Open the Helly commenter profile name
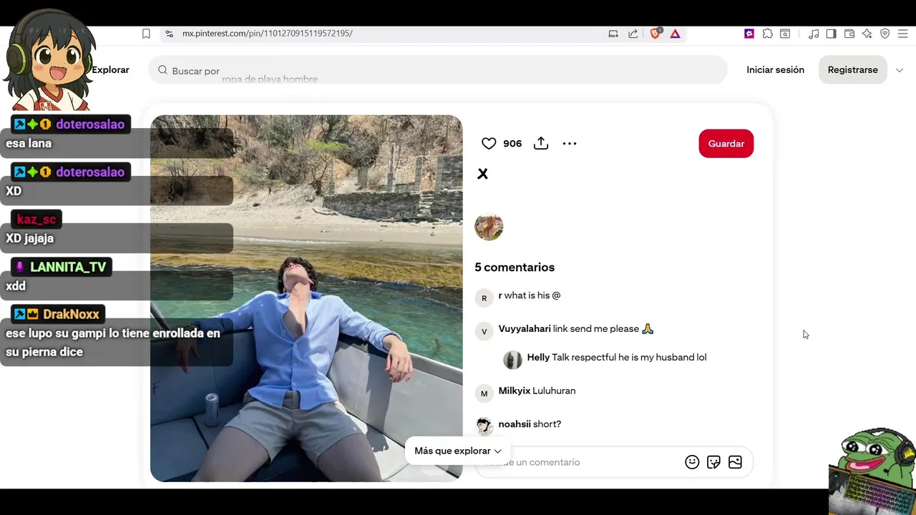The width and height of the screenshot is (916, 515). pyautogui.click(x=538, y=358)
